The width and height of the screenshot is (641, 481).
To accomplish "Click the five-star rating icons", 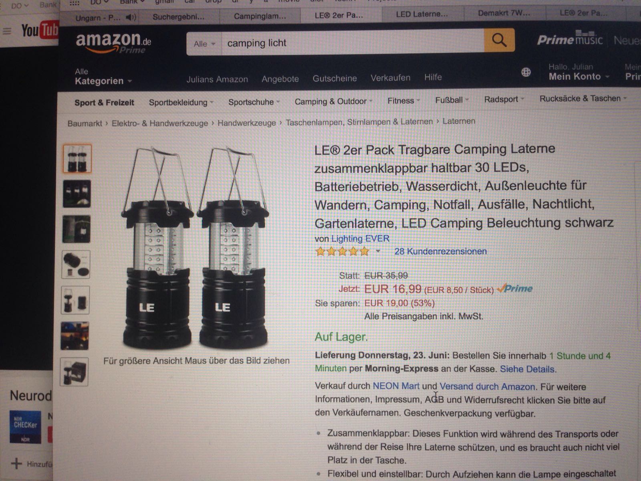I will 342,252.
